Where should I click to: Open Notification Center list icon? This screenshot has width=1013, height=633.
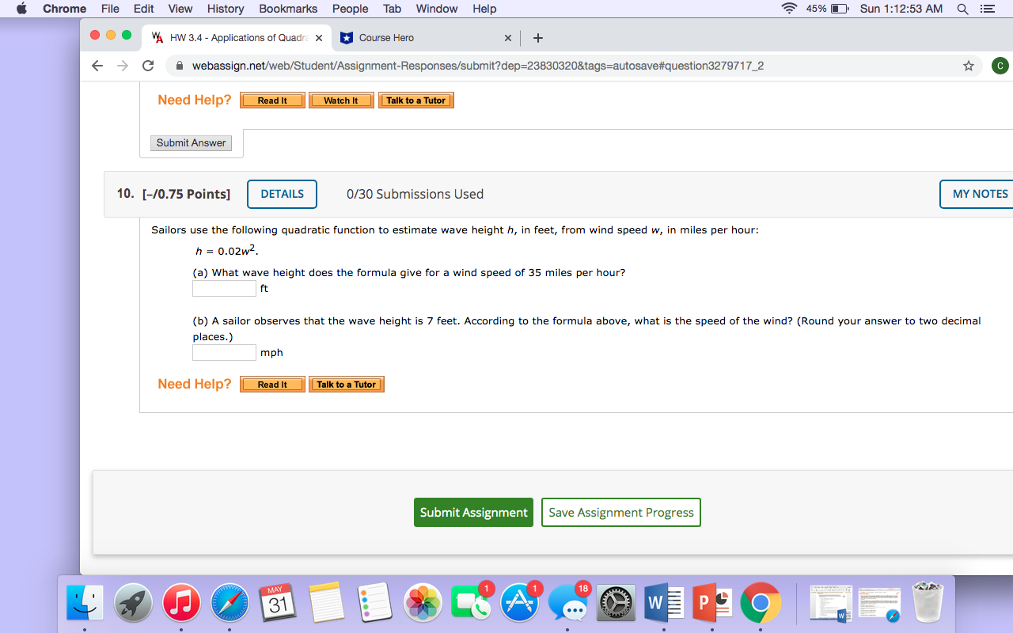tap(986, 9)
